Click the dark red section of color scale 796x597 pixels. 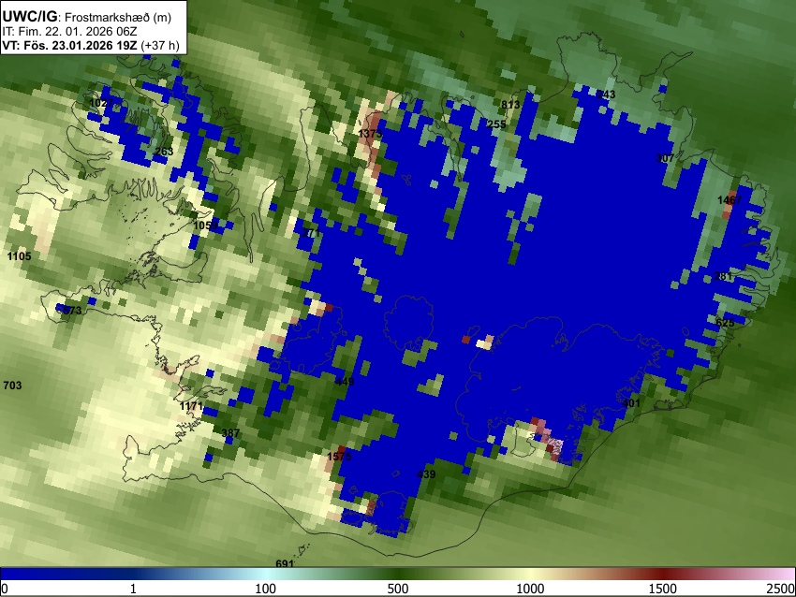click(662, 575)
